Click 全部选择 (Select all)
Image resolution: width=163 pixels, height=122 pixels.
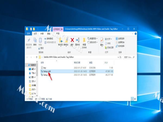[120, 38]
